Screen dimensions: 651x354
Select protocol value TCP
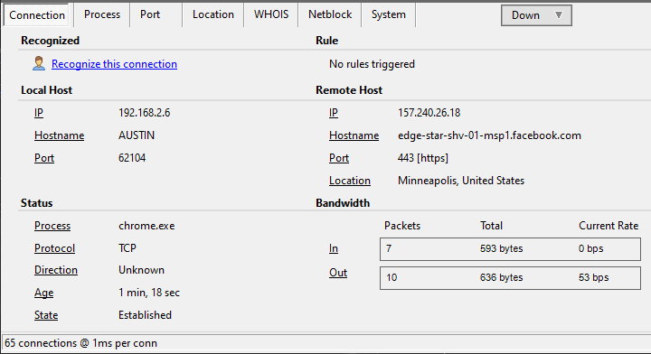pyautogui.click(x=127, y=248)
